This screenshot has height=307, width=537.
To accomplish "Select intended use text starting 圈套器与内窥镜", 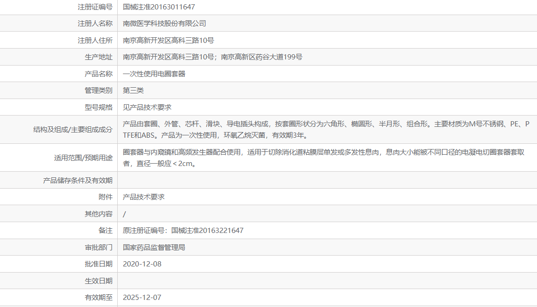I will 324,158.
